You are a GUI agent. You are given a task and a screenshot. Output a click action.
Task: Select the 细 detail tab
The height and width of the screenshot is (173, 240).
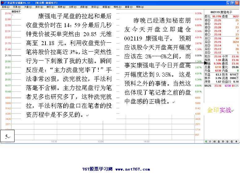pos(215,141)
